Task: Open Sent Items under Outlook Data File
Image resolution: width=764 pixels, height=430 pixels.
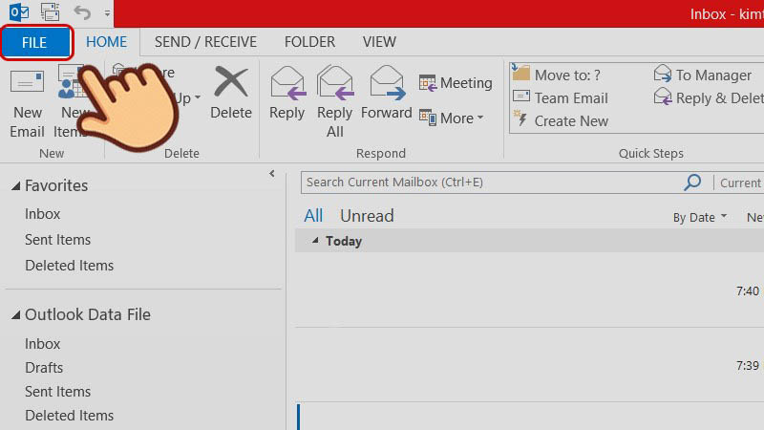Action: [x=58, y=392]
